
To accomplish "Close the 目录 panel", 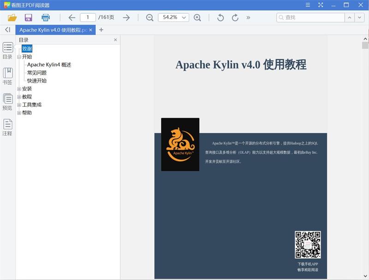I will point(115,40).
